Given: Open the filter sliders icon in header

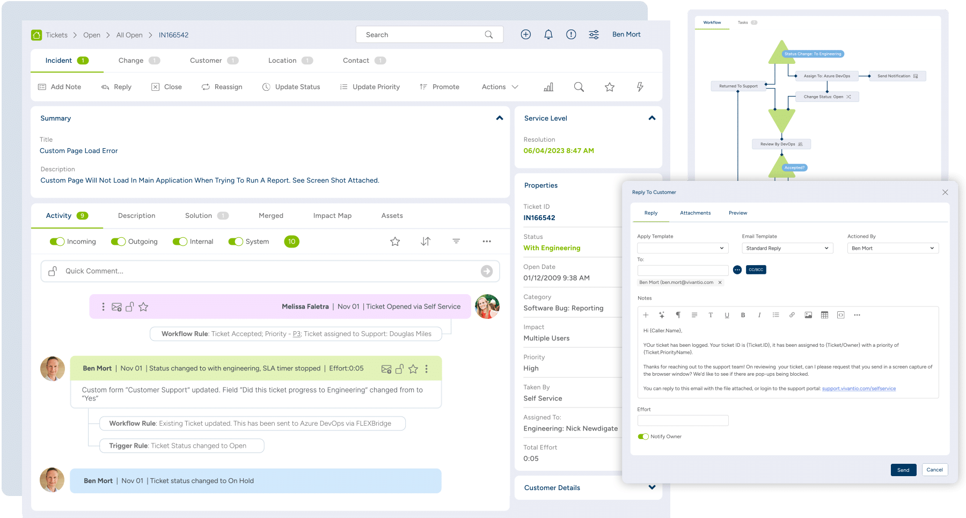Looking at the screenshot, I should 594,34.
